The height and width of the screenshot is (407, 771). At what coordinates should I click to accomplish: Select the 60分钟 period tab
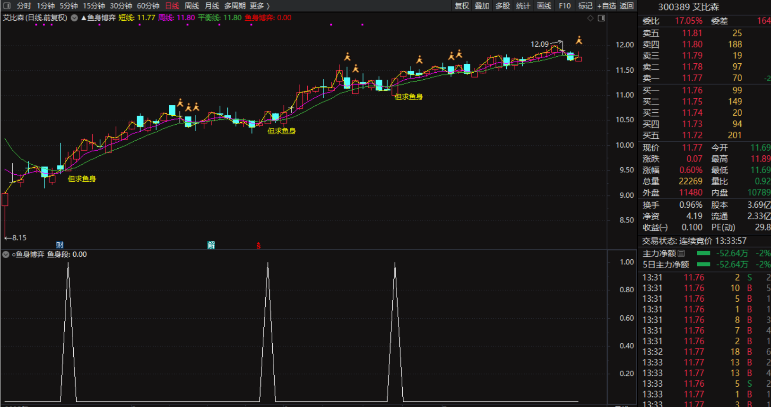tap(148, 6)
